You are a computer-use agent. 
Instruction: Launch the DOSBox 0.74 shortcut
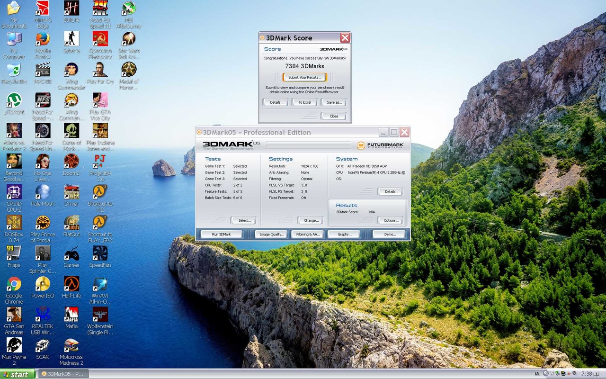(x=14, y=229)
